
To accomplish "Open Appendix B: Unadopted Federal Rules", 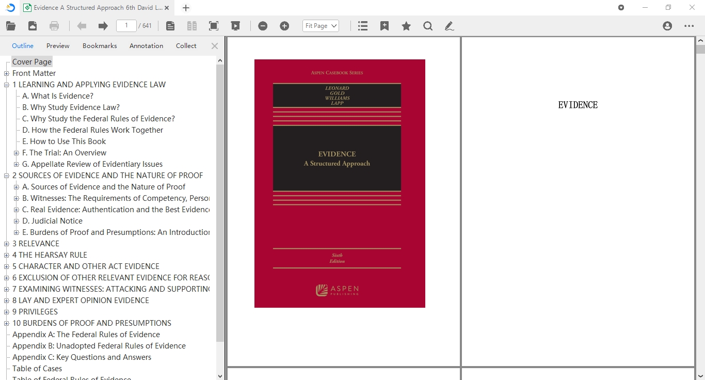I will pos(99,346).
